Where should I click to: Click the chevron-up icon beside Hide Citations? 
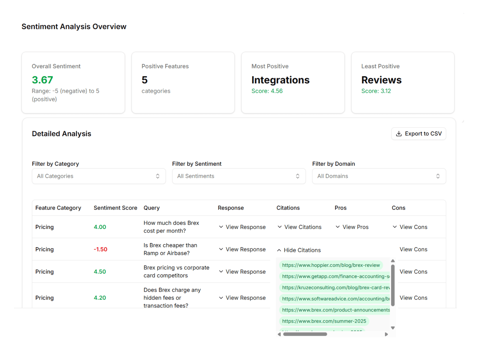coord(279,250)
